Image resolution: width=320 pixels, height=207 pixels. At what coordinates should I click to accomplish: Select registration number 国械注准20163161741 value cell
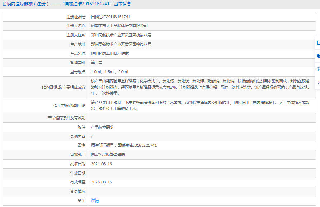click(110, 17)
